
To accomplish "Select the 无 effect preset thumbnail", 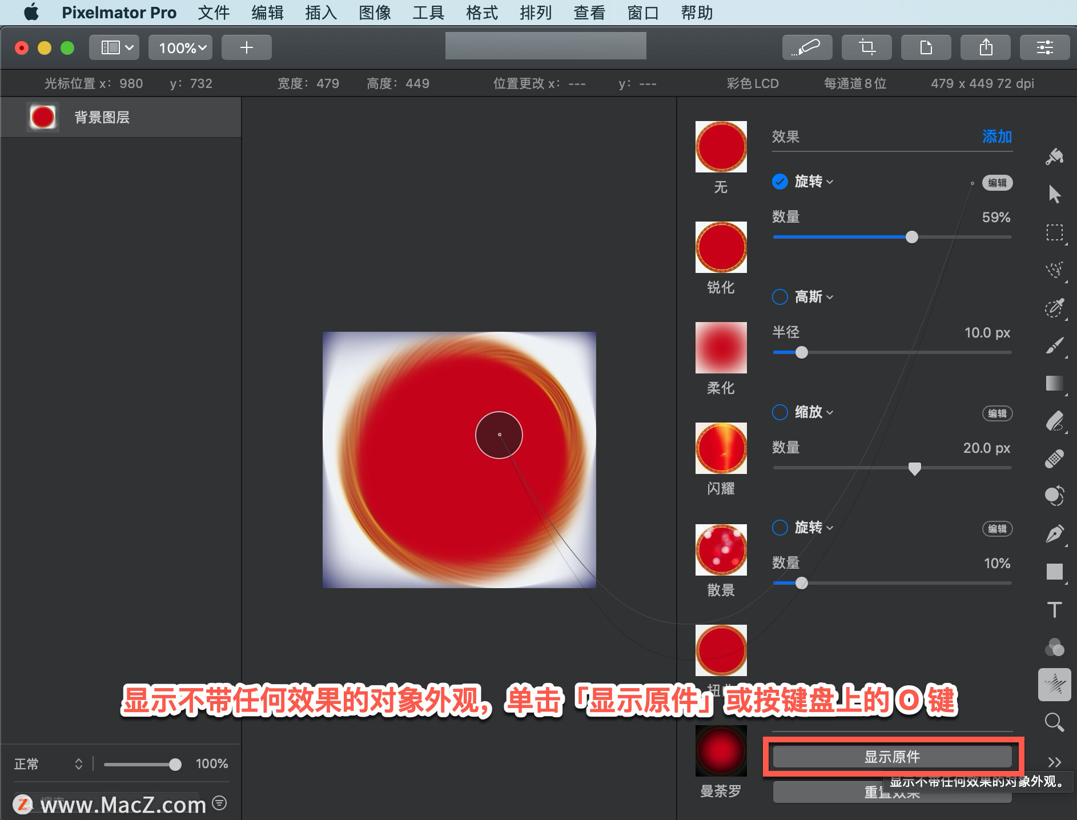I will pyautogui.click(x=721, y=147).
